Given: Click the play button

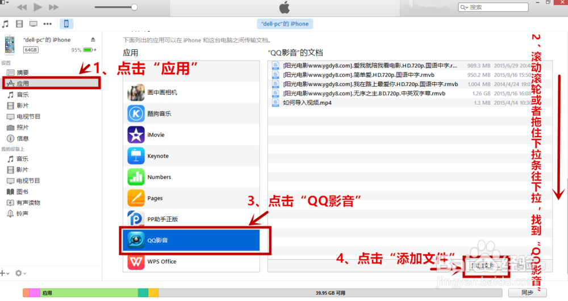Looking at the screenshot, I should (37, 7).
